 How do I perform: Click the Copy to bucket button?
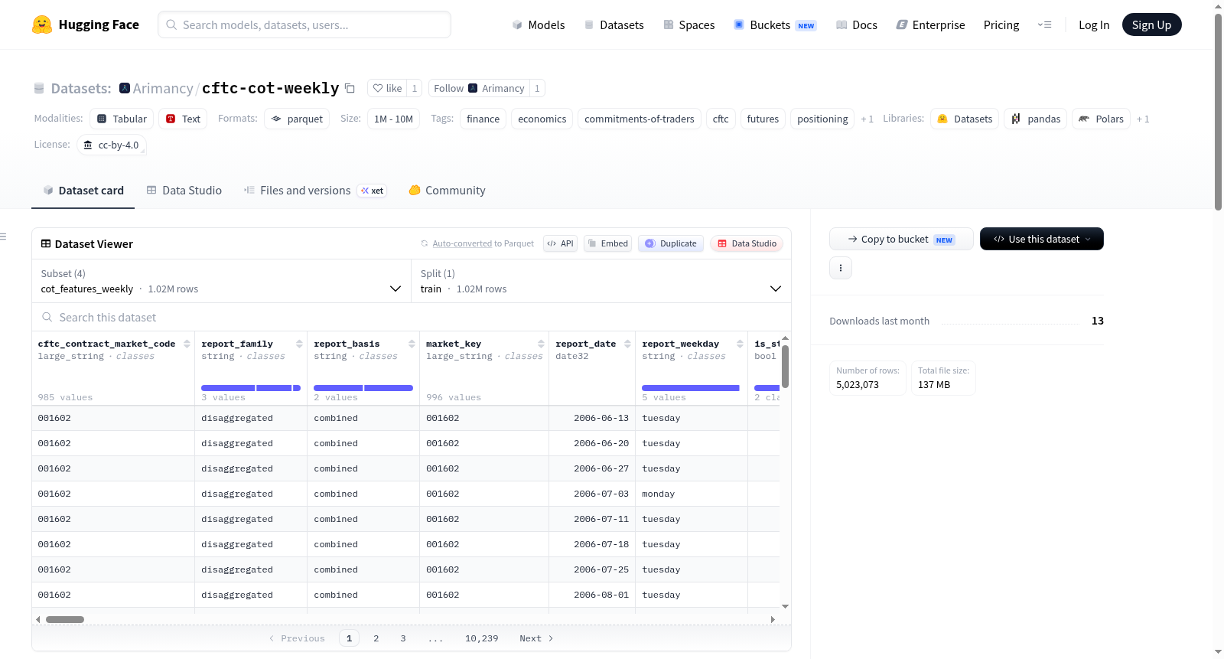click(x=901, y=239)
